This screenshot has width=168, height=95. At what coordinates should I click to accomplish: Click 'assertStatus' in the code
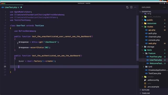pos(37,47)
